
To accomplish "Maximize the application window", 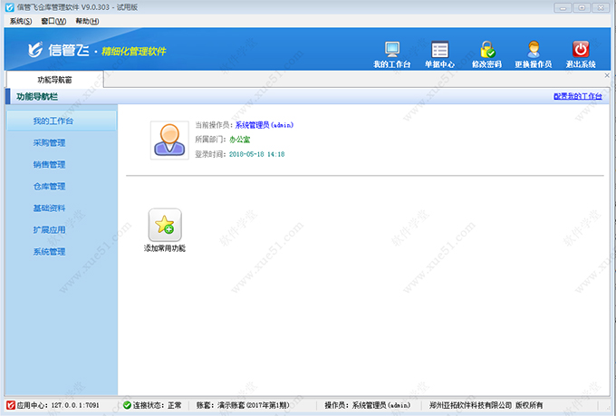I will pos(582,7).
